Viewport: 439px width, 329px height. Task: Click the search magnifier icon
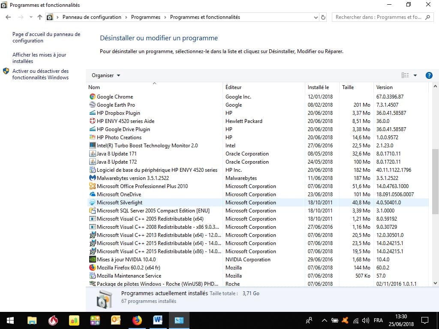[427, 17]
